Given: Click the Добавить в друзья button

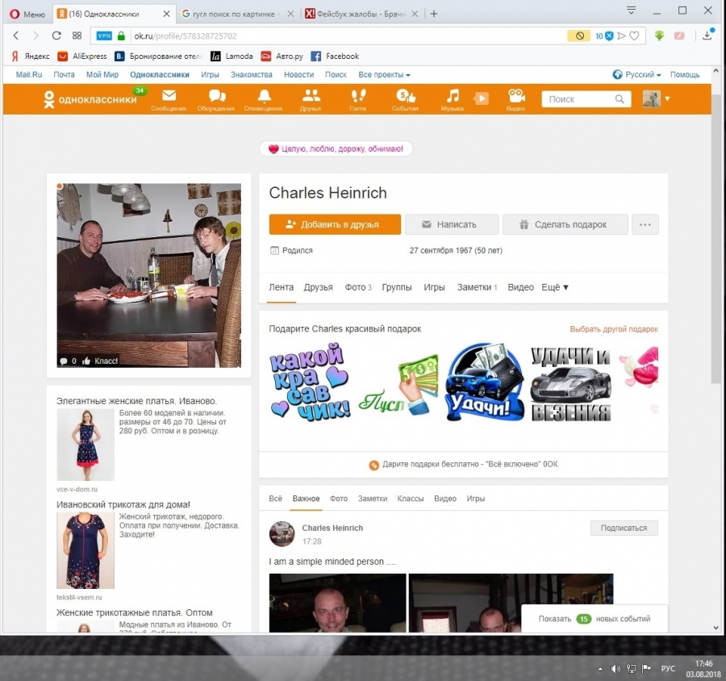Looking at the screenshot, I should [335, 224].
